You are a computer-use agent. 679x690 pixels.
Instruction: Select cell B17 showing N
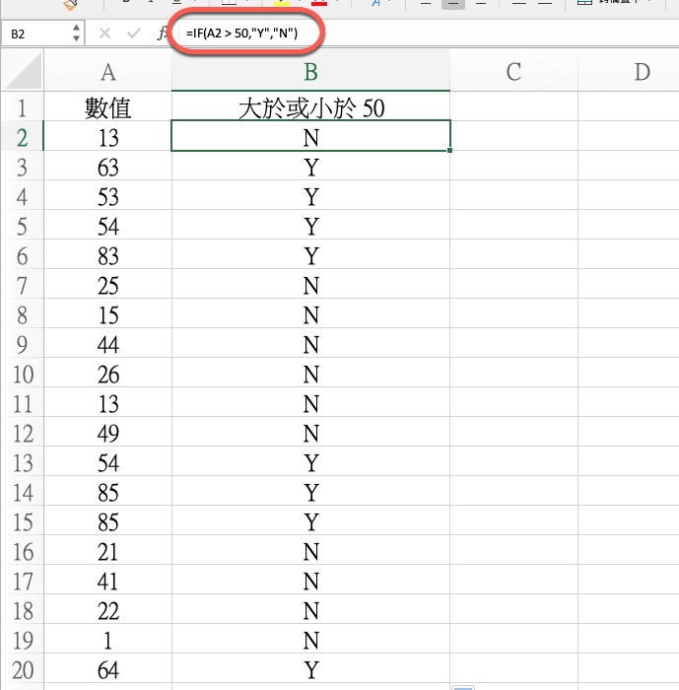point(310,581)
